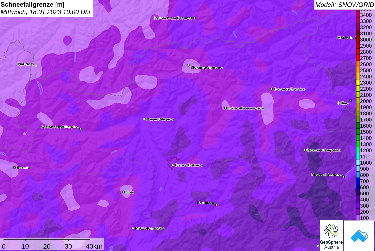Image resolution: width=375 pixels, height=251 pixels.
Task: Click the 'Bozen/Bolzano' city label
Action: (x=189, y=165)
